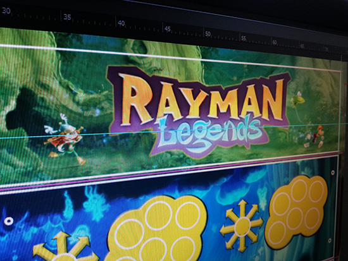348x261 pixels.
Task: Select the Rayman Legends logo artwork
Action: coord(199,112)
